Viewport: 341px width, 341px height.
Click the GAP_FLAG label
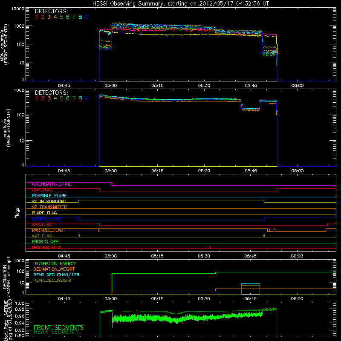[42, 190]
